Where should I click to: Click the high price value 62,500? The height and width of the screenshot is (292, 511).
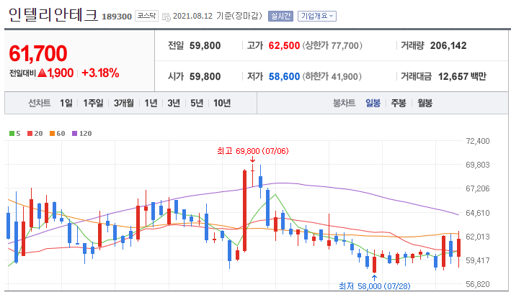click(x=284, y=45)
